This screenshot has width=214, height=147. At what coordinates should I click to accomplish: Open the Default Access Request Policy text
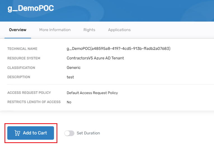click(x=92, y=93)
